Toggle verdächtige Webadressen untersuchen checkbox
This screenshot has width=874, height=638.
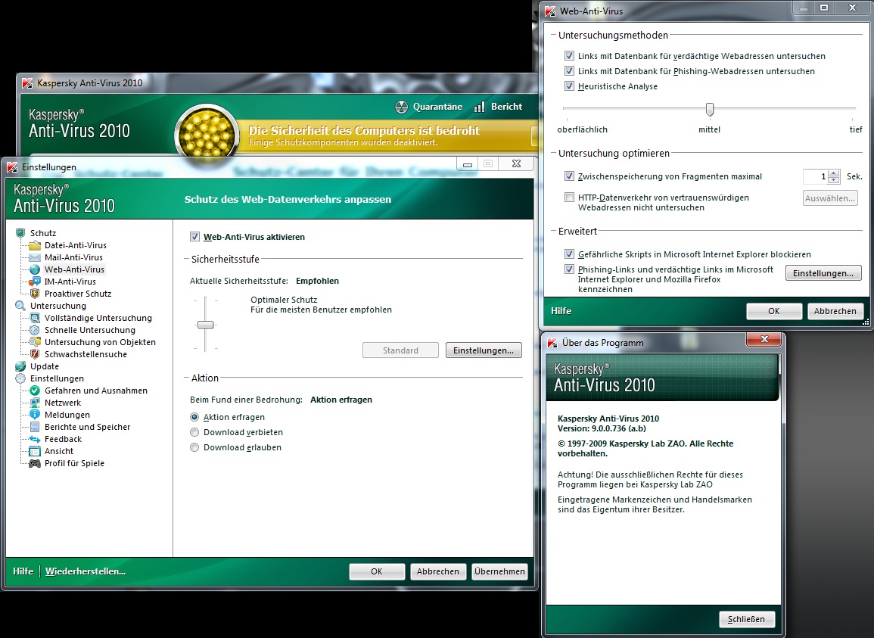569,56
